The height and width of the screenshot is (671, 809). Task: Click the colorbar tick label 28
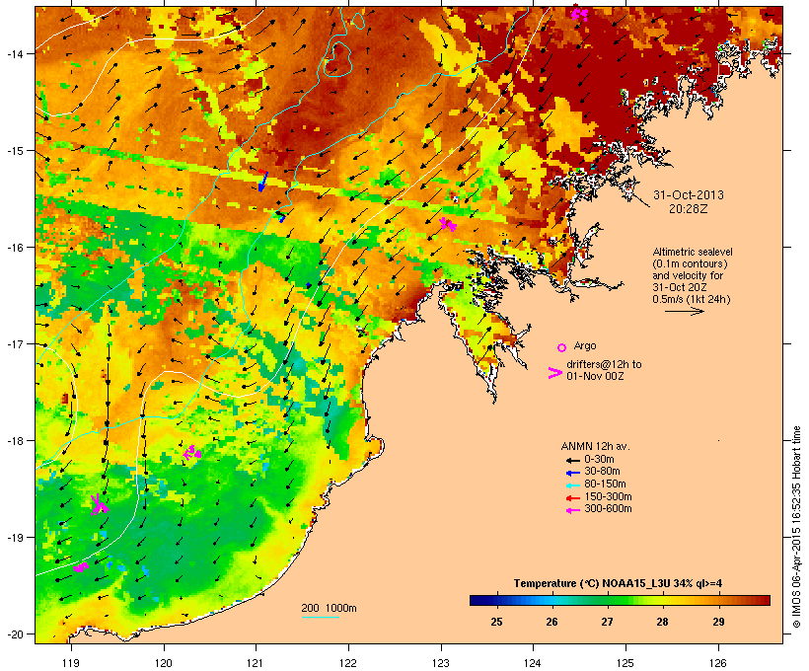662,622
